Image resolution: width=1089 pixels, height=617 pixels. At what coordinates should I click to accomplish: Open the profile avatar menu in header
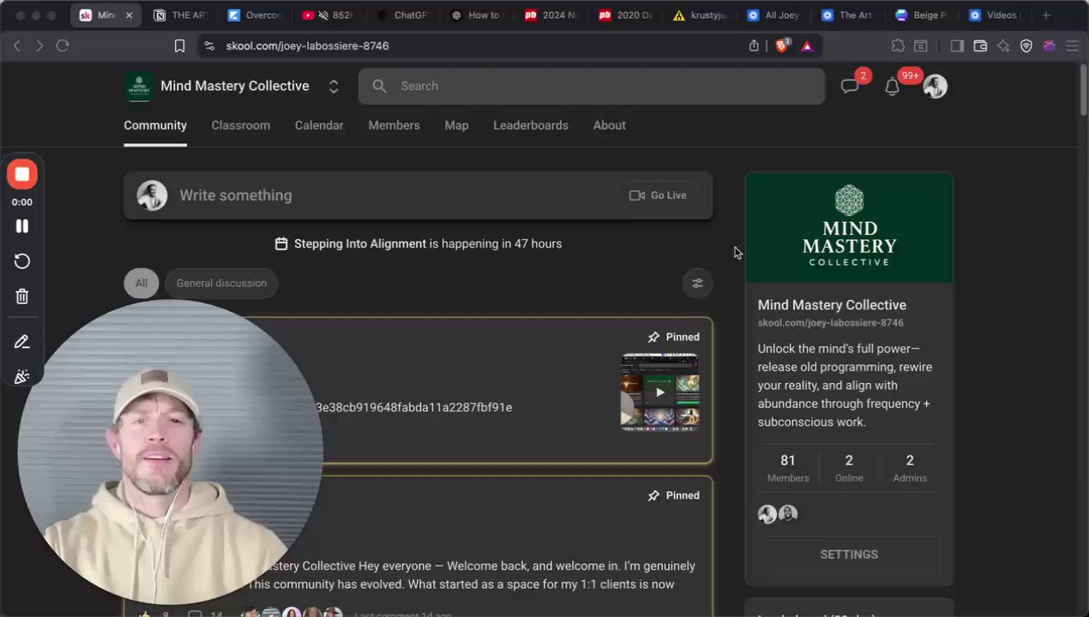click(x=935, y=86)
